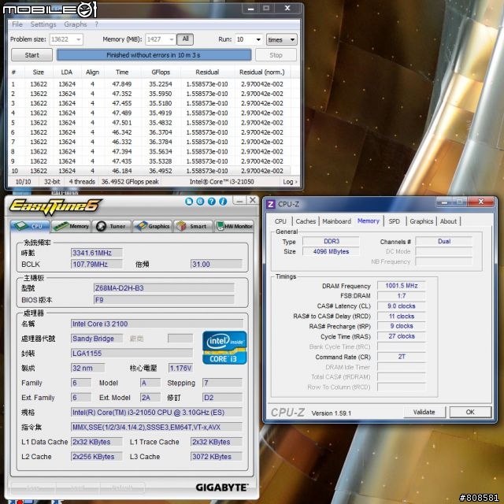Viewport: 504px width, 504px height.
Task: Click the CPU-Z title bar icon
Action: [271, 204]
